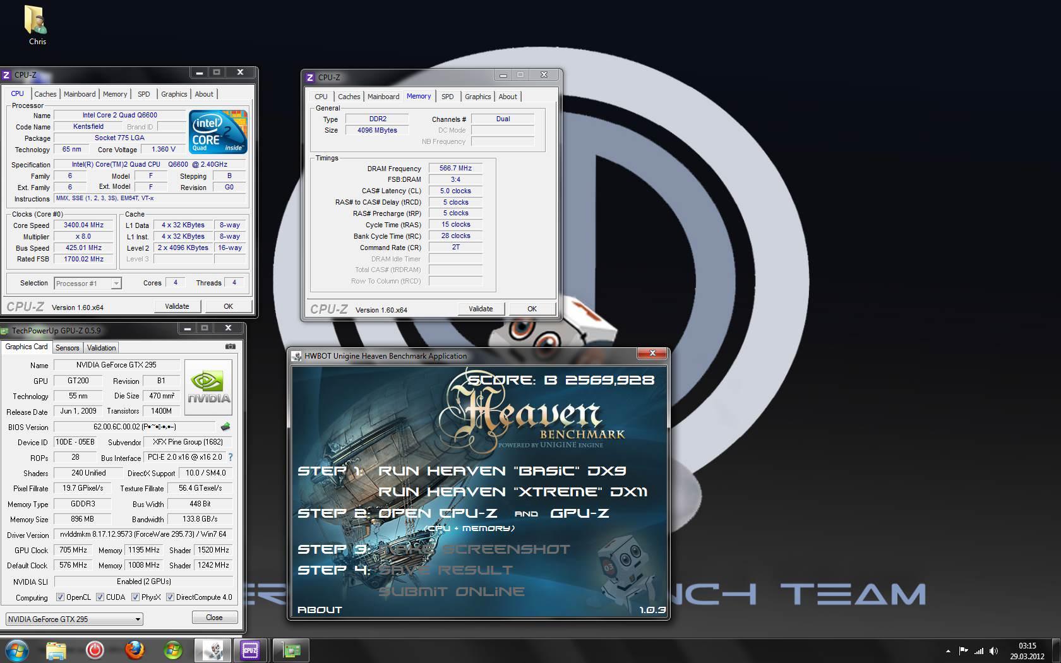Click OK in the Memory CPU-Z window

point(532,309)
